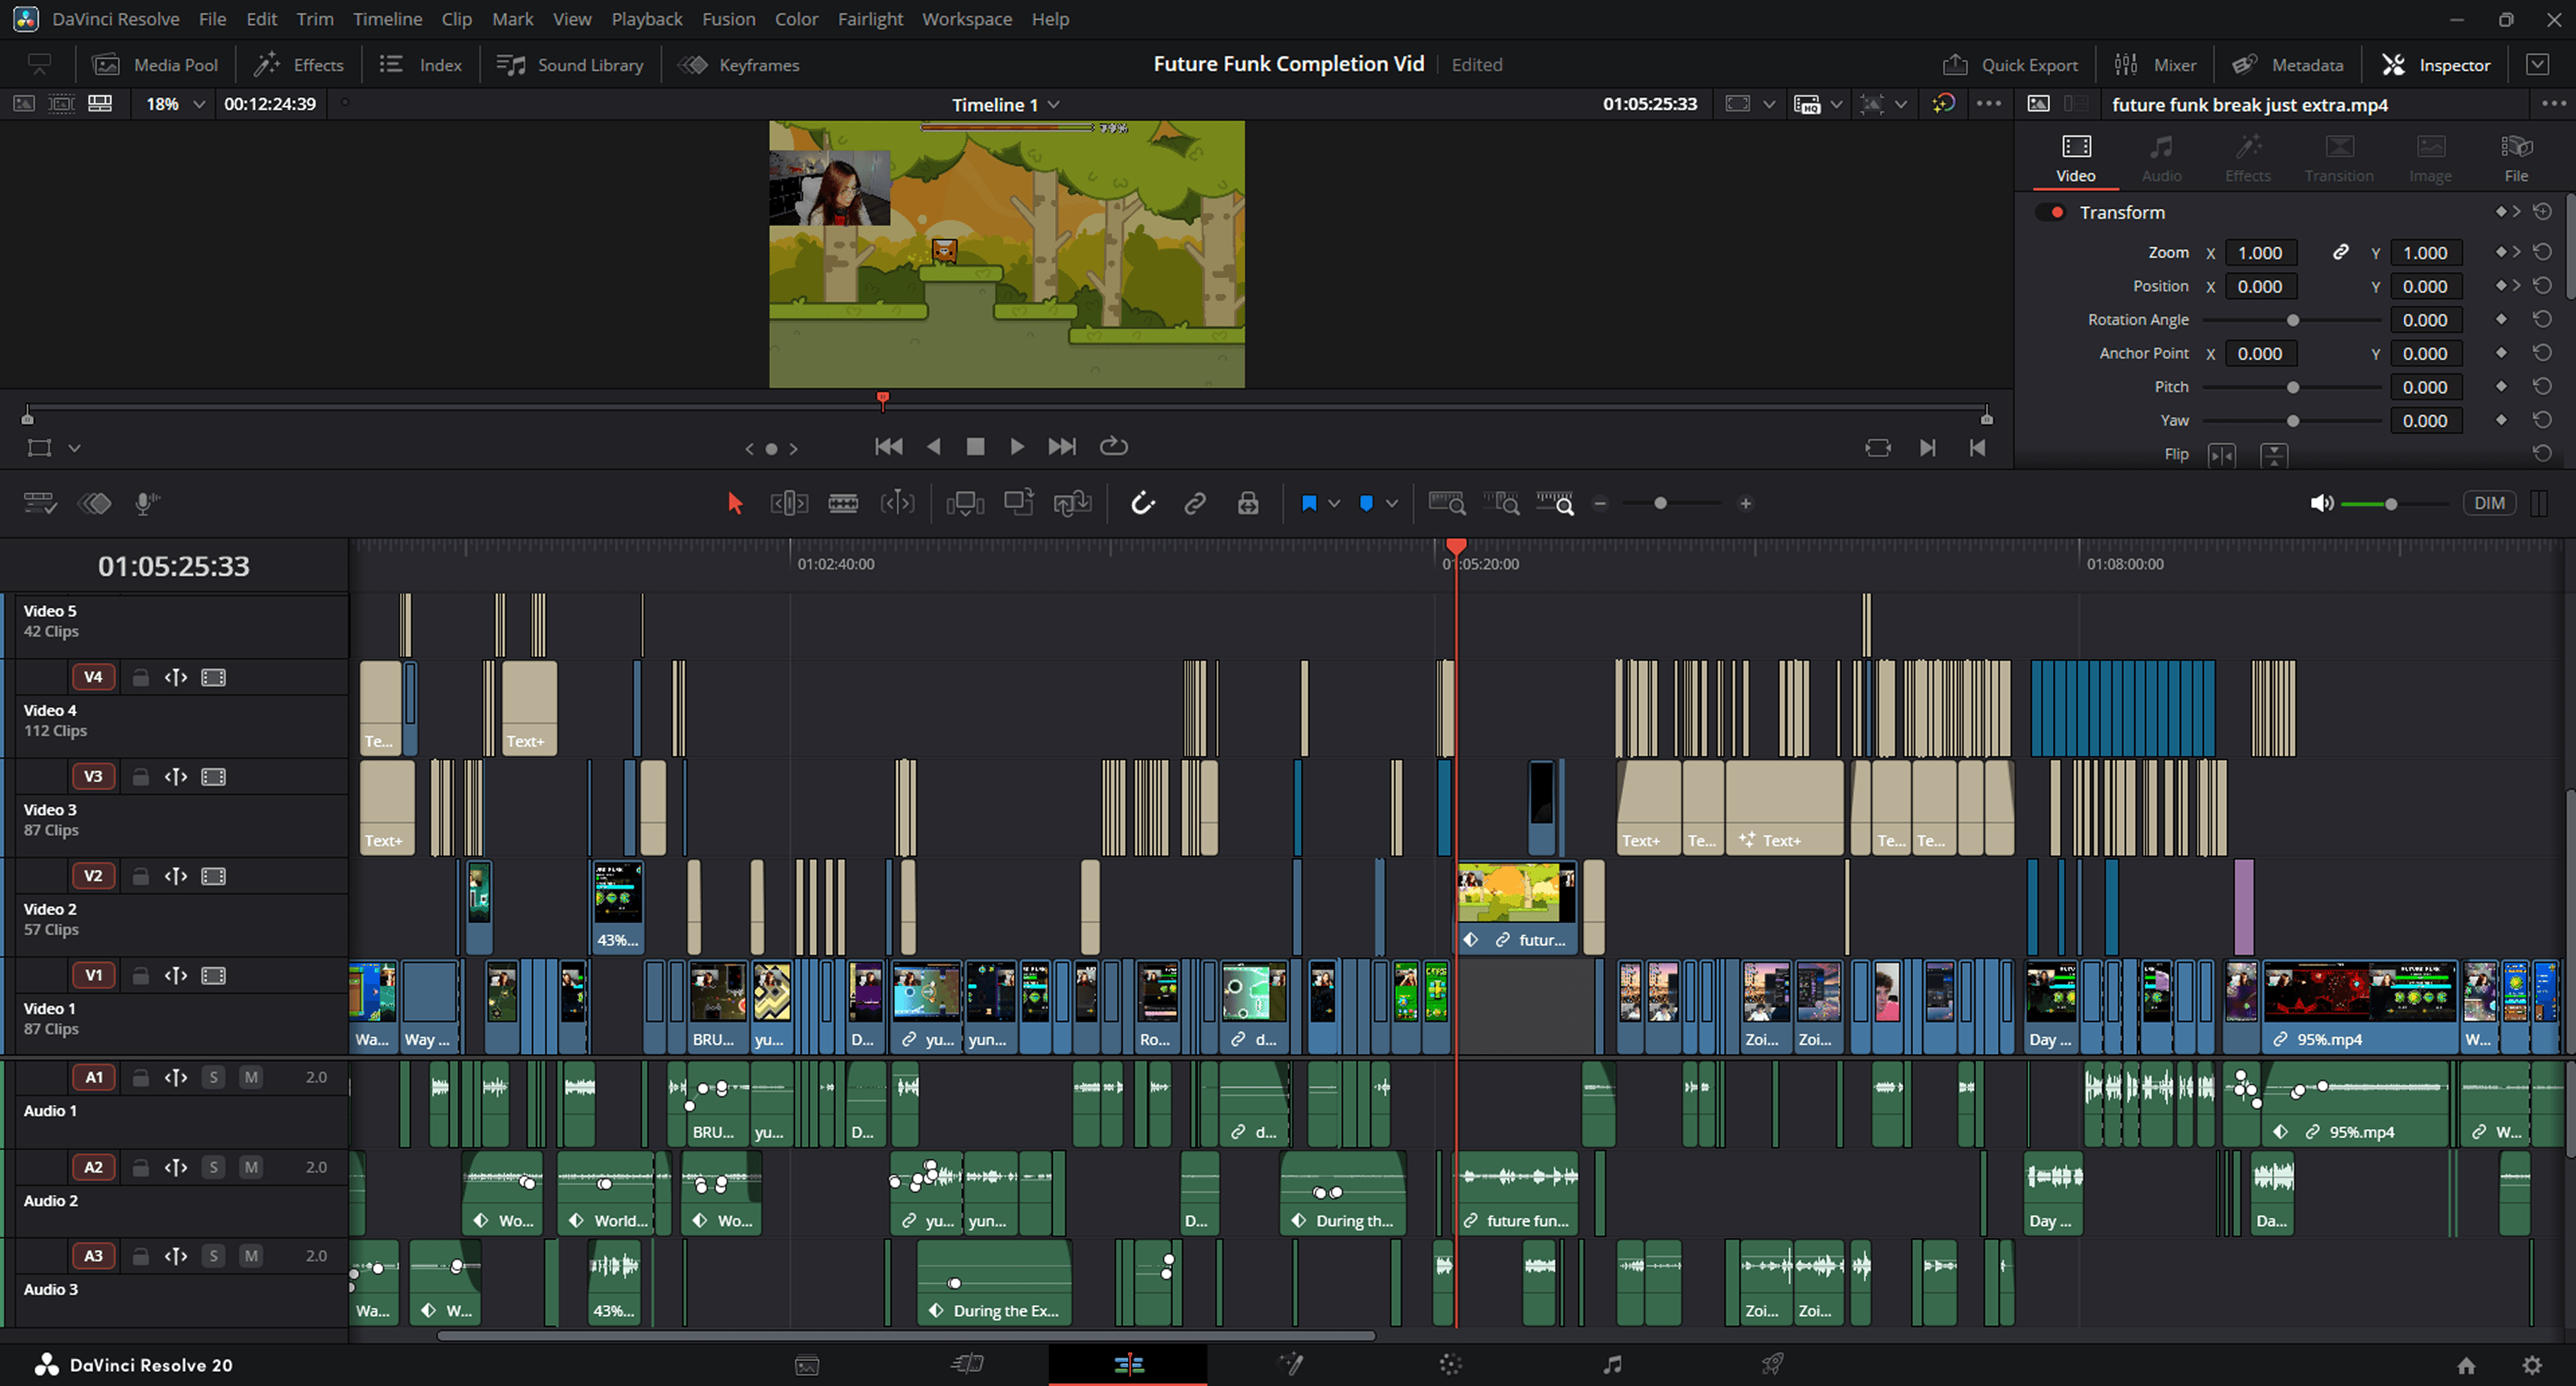Open the marker color dropdown arrow
Viewport: 2576px width, 1386px height.
tap(1392, 504)
